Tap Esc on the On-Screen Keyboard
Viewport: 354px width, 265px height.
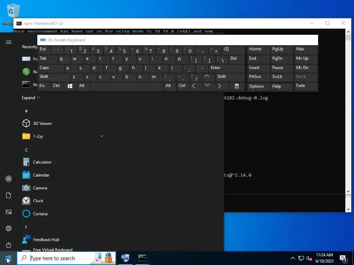(44, 50)
